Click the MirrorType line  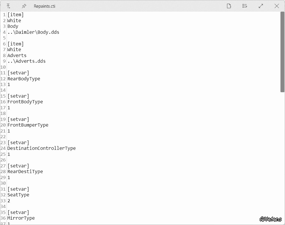point(21,218)
